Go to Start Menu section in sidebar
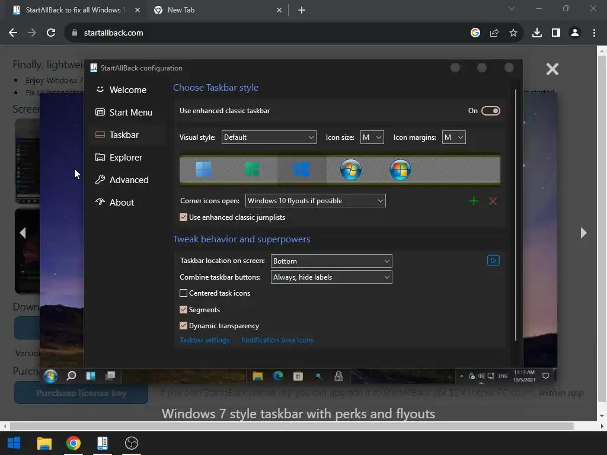 (128, 113)
